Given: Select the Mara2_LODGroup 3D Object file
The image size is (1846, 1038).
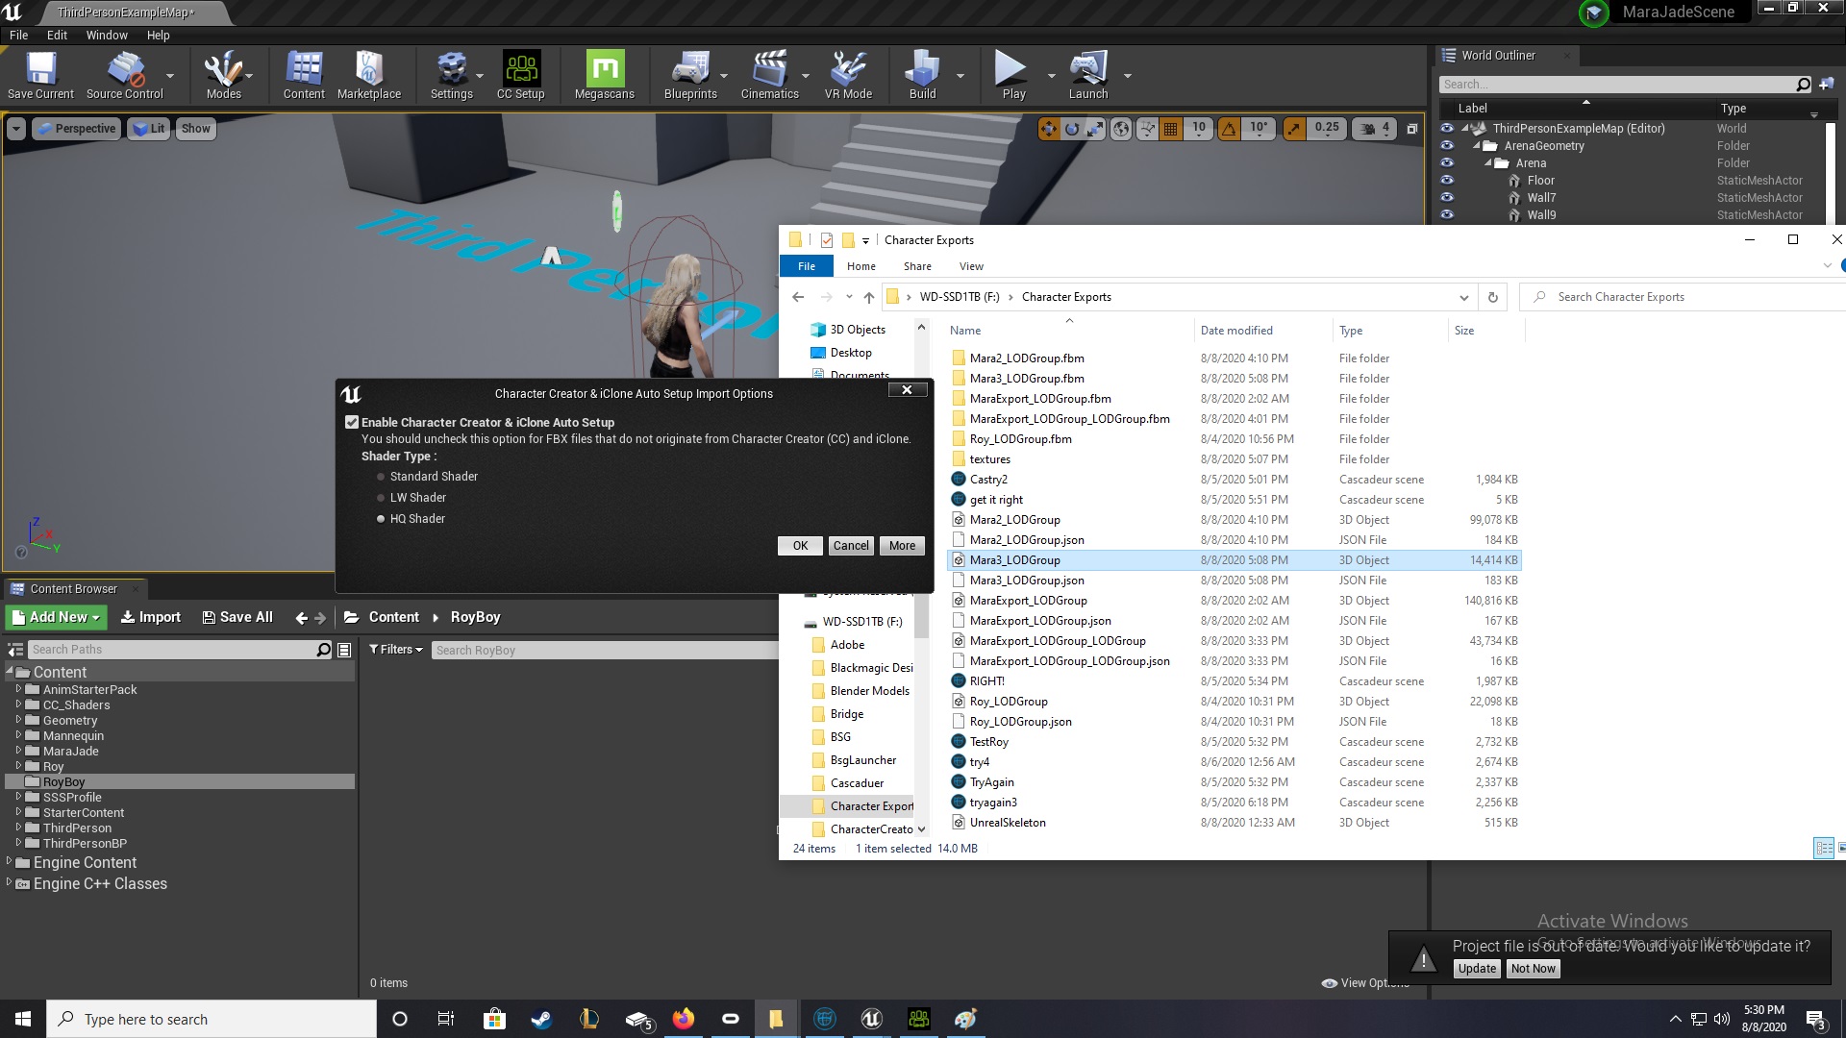Looking at the screenshot, I should [1235, 520].
